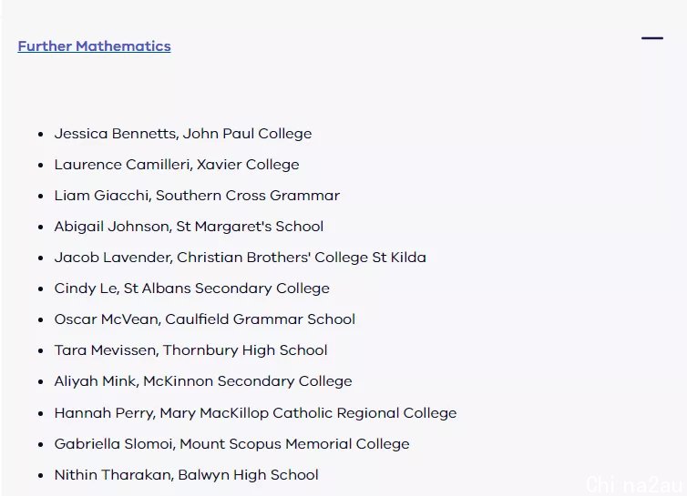The height and width of the screenshot is (496, 687).
Task: Click bullet point beside Hannah Perry
Action: [41, 413]
